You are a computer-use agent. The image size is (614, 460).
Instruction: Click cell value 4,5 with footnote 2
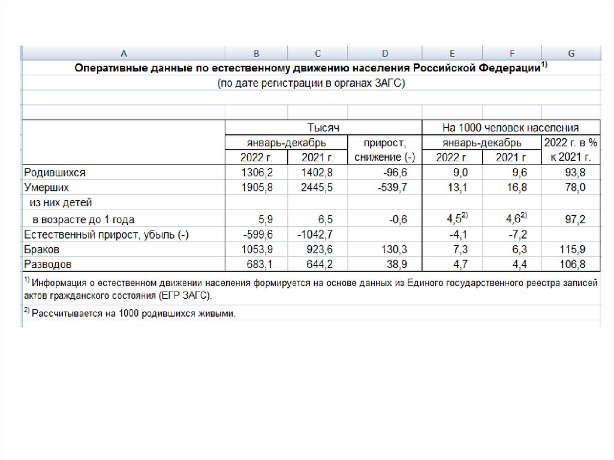[457, 218]
